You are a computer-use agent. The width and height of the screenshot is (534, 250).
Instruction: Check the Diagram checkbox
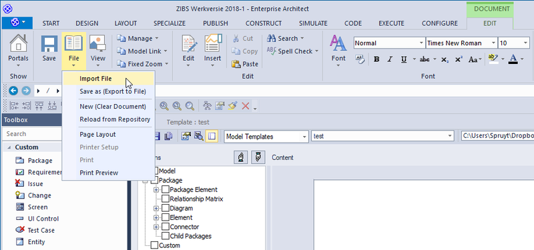pos(165,208)
